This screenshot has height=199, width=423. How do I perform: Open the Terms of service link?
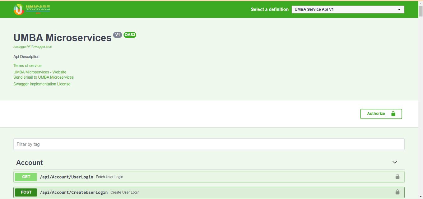click(x=27, y=66)
